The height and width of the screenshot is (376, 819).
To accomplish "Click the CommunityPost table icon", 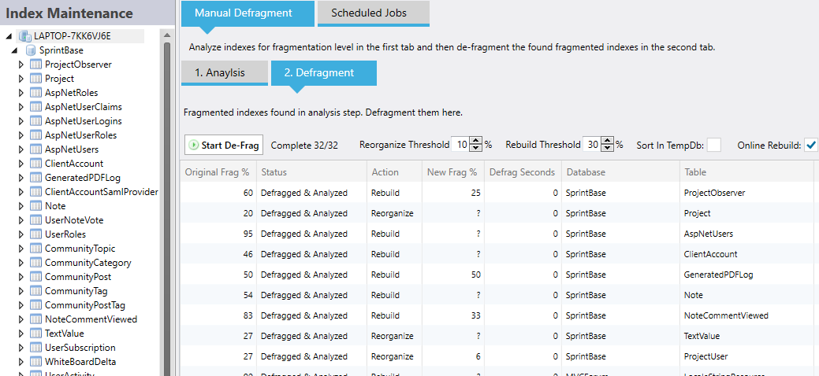I will point(35,277).
